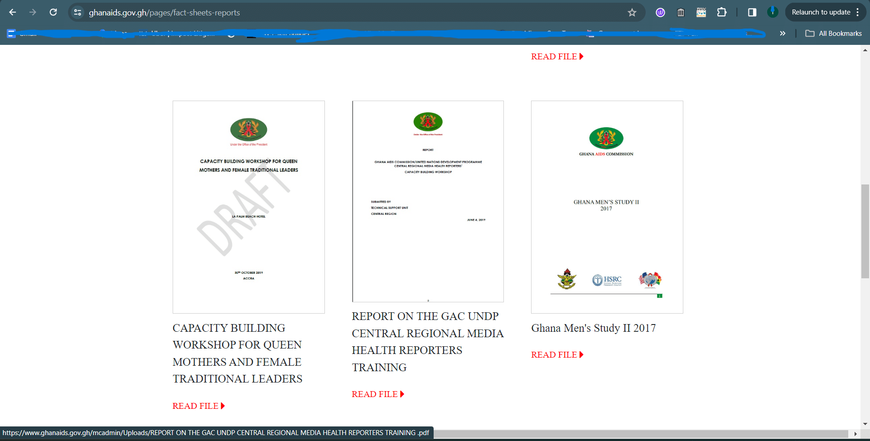Bookmark this page with the star icon
The height and width of the screenshot is (441, 870).
(632, 13)
